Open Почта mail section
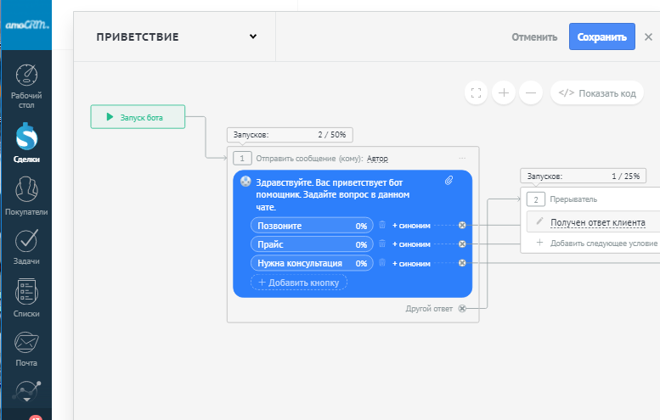 coord(26,349)
